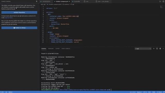The width and height of the screenshot is (165, 93).
Task: Click the errors and warnings status indicator
Action: 2,92
